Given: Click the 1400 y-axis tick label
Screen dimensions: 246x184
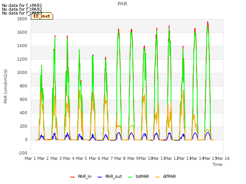Looking at the screenshot, I should (x=22, y=46).
